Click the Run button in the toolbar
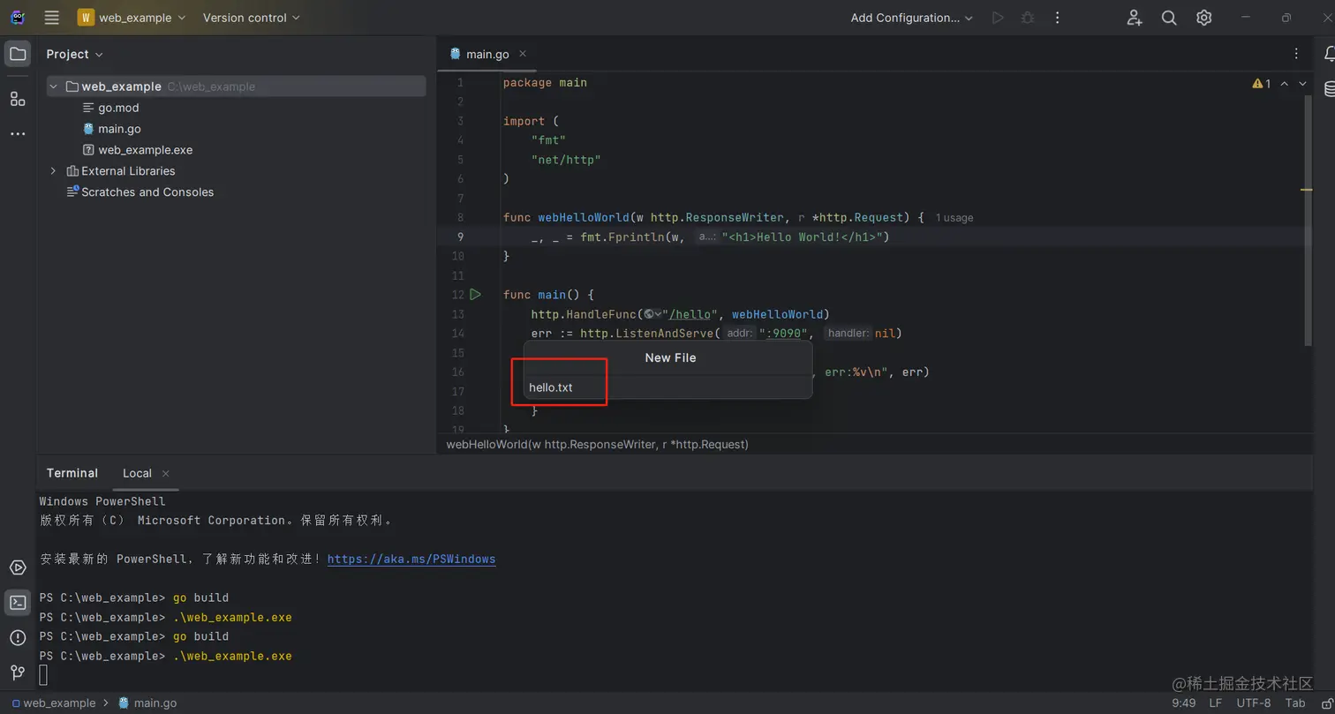 [998, 18]
